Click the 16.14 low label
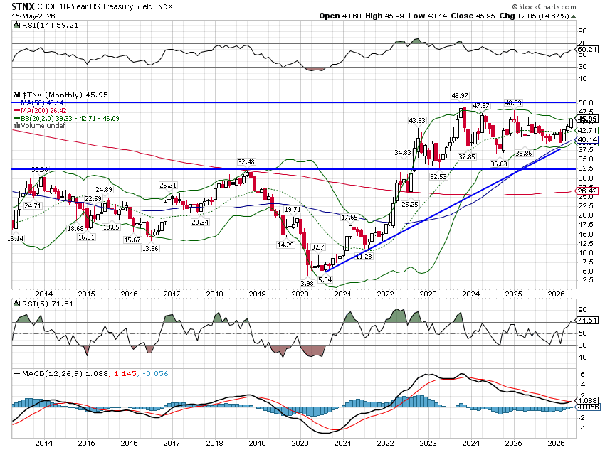Viewport: 605px width, 450px height. pyautogui.click(x=16, y=239)
